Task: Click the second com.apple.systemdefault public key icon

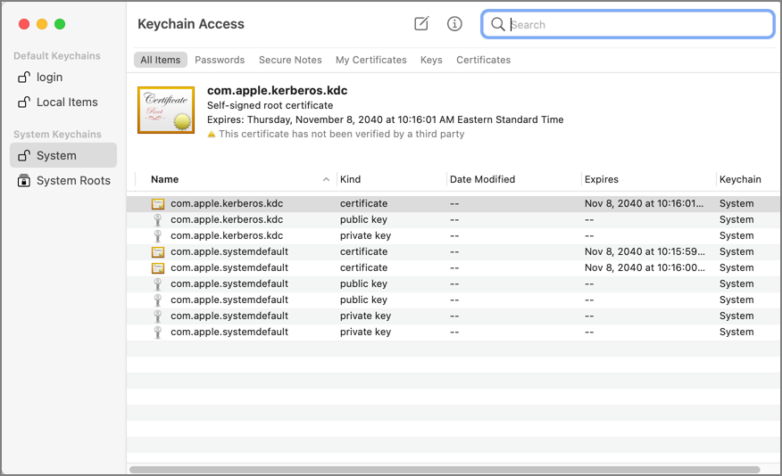Action: tap(158, 300)
